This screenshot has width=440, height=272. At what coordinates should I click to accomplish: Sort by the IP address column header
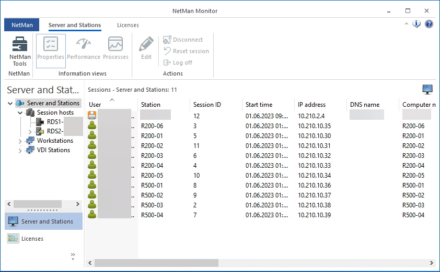tap(320, 104)
